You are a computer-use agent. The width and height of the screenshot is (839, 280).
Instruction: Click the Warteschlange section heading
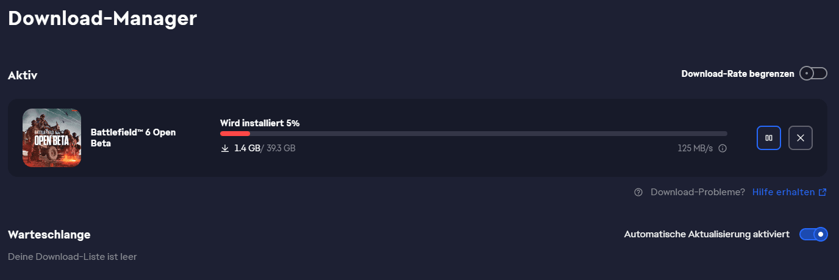(49, 234)
